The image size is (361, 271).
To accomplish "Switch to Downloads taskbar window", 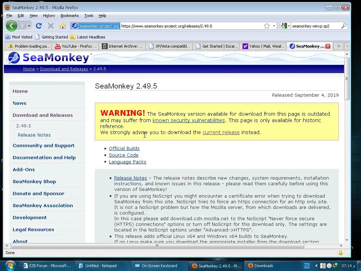I will pos(272,266).
